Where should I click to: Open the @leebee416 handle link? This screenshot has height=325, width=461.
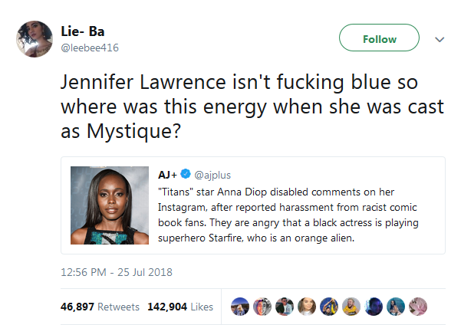(90, 48)
